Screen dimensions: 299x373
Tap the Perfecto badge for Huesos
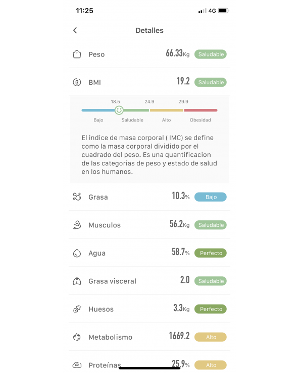[211, 309]
